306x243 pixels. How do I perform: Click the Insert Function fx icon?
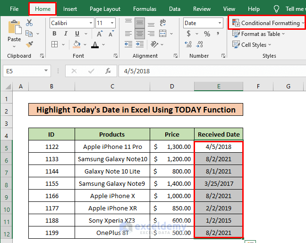click(108, 71)
